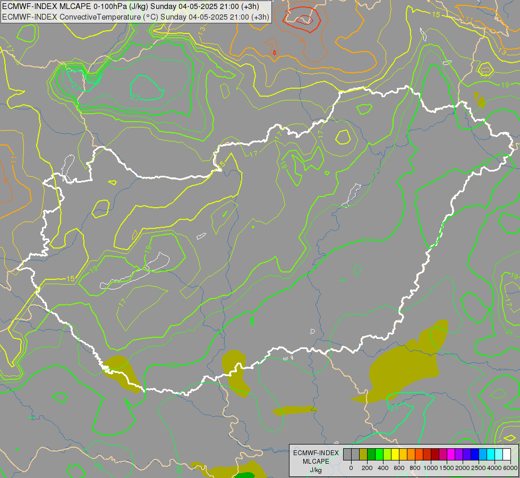Choose the amber legend swatch after yellow
Screen dimensions: 520x478
403,454
